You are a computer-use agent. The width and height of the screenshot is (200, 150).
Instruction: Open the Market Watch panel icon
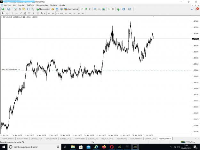(15, 9)
